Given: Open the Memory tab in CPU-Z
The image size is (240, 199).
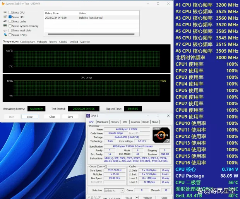Looking at the screenshot, I should tap(115, 122).
